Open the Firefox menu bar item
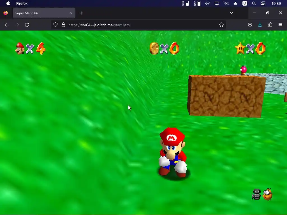 [22, 3]
